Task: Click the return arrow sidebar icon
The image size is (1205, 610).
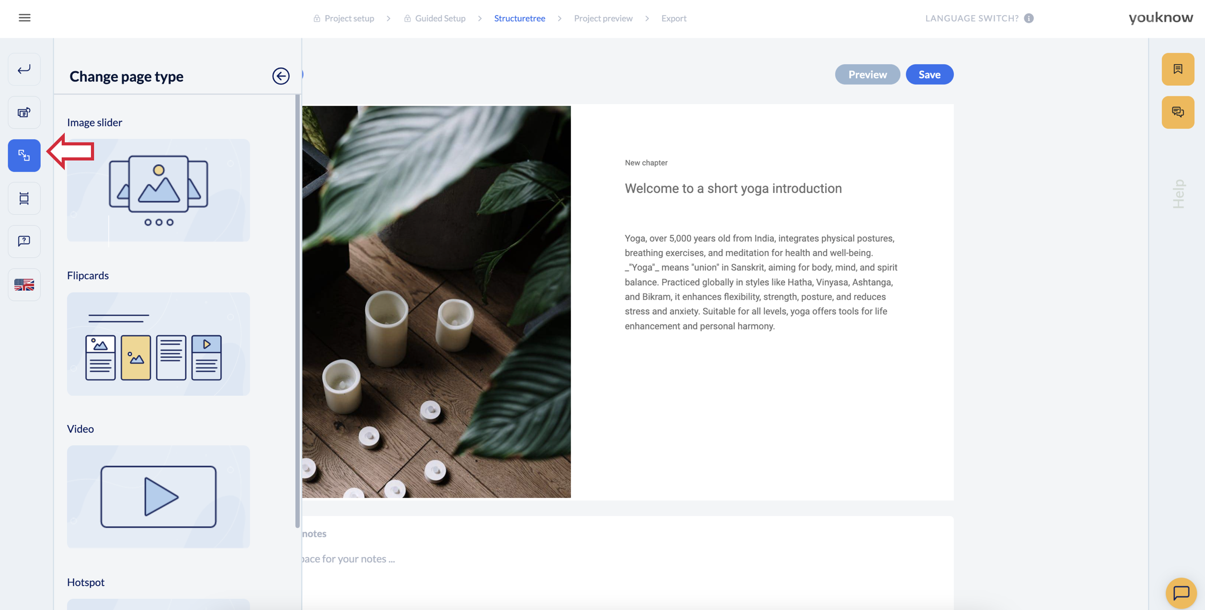Action: tap(24, 70)
